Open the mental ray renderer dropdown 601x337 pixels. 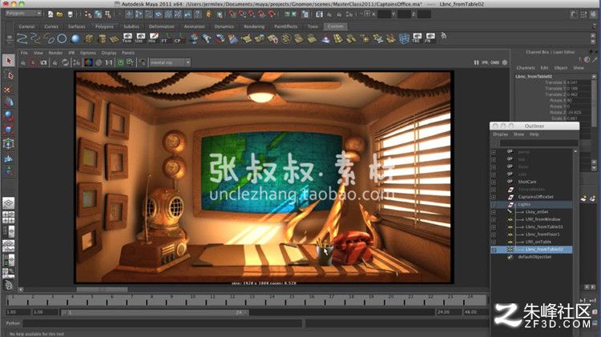(x=170, y=62)
